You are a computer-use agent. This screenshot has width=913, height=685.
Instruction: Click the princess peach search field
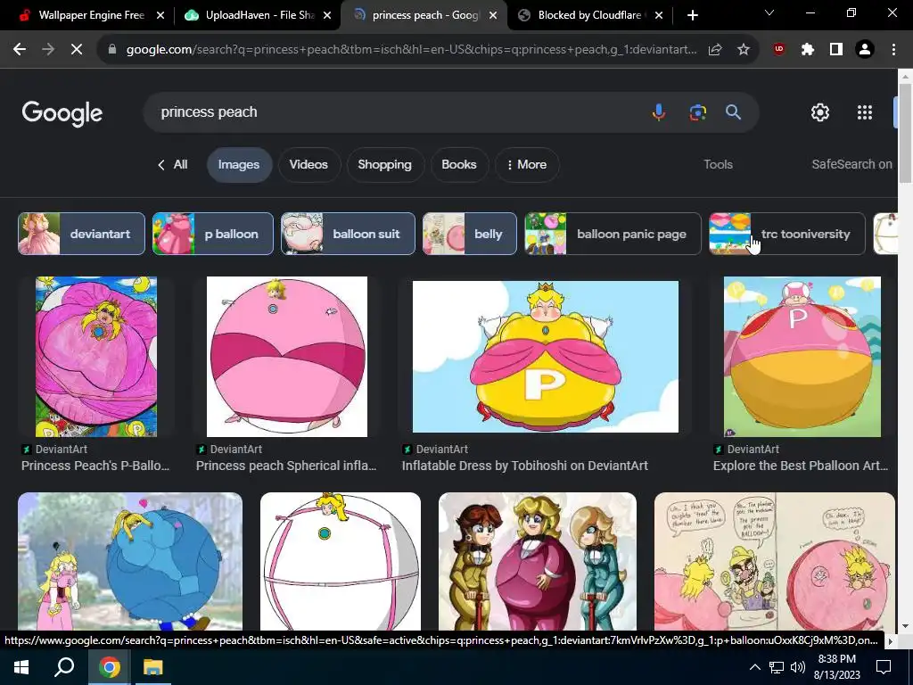[396, 111]
